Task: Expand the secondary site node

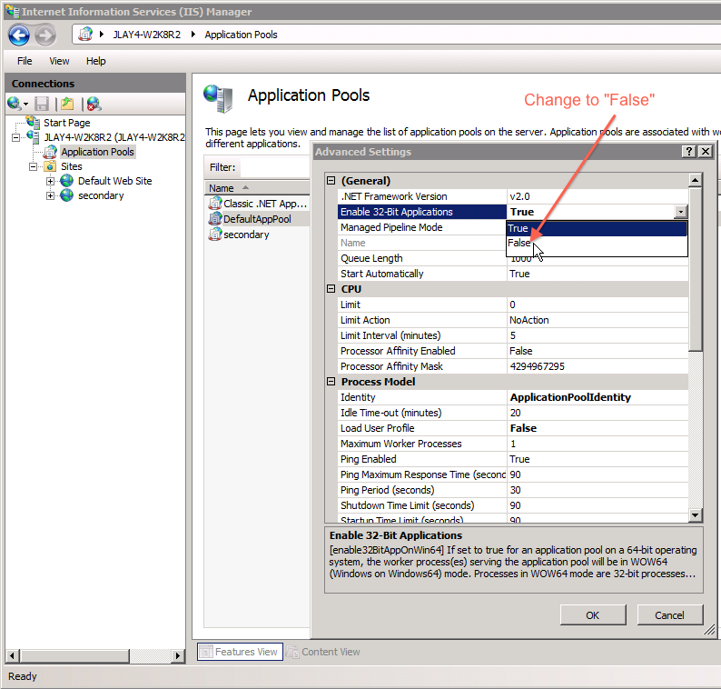Action: coord(50,196)
